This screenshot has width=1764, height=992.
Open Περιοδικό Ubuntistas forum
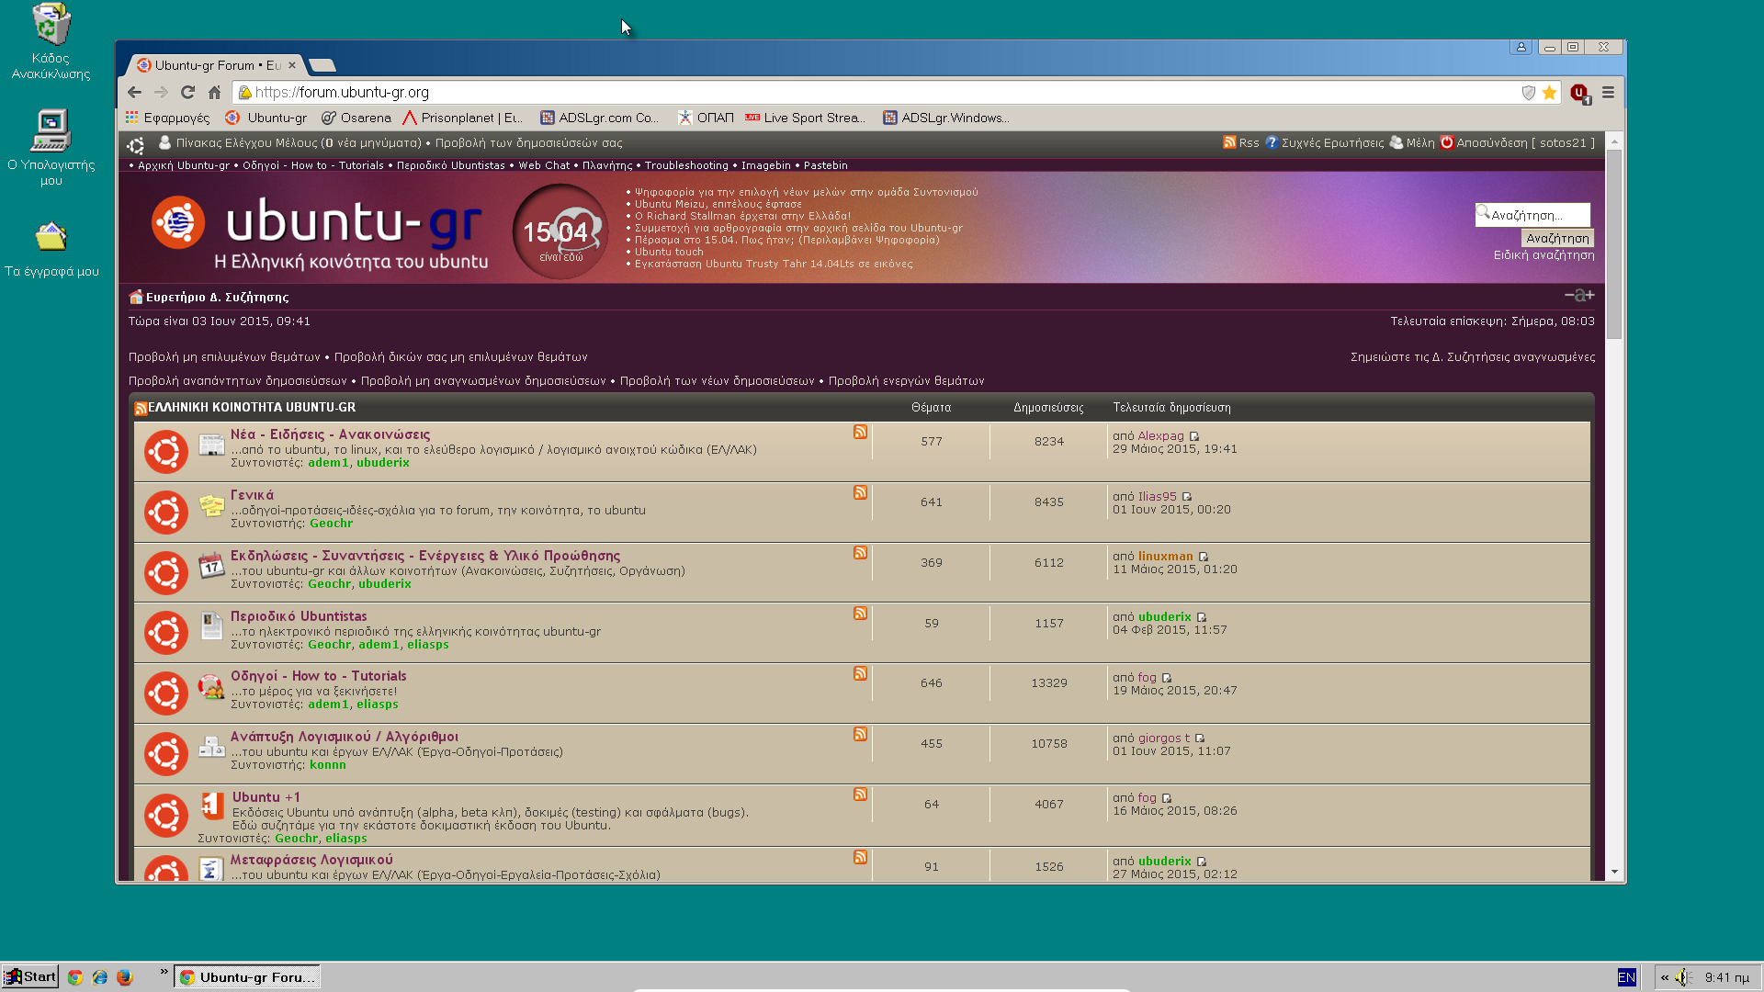click(x=299, y=616)
